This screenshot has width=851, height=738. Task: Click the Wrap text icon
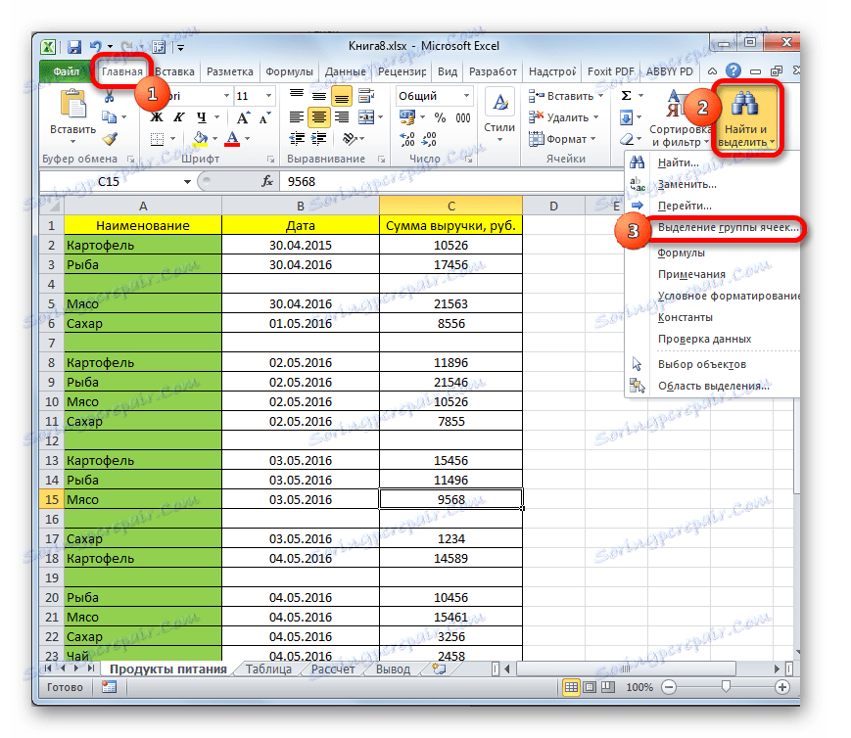pyautogui.click(x=367, y=96)
